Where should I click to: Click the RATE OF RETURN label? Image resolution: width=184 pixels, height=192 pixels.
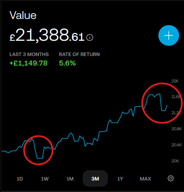79,54
